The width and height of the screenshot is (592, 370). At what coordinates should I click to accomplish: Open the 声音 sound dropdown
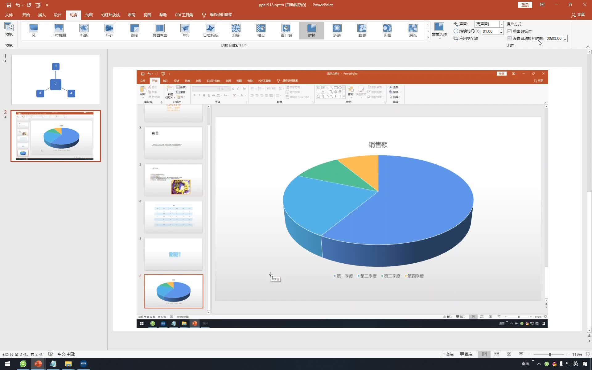coord(501,24)
